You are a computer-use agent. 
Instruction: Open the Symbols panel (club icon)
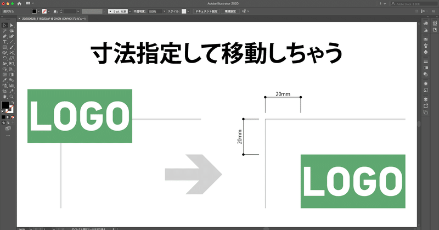click(x=426, y=52)
